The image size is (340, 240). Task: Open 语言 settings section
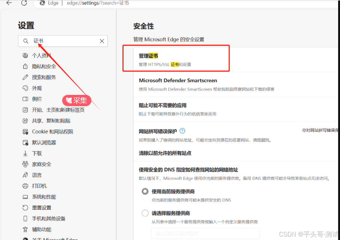pos(37,175)
